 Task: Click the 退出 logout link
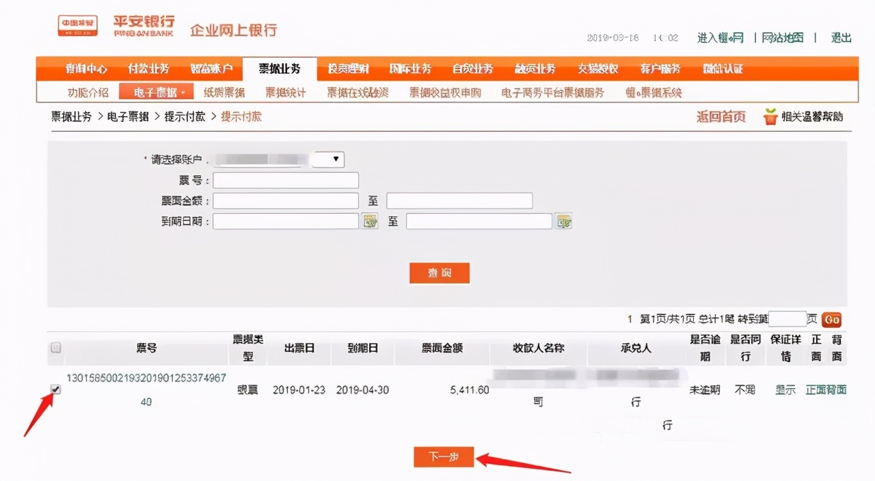[x=842, y=38]
